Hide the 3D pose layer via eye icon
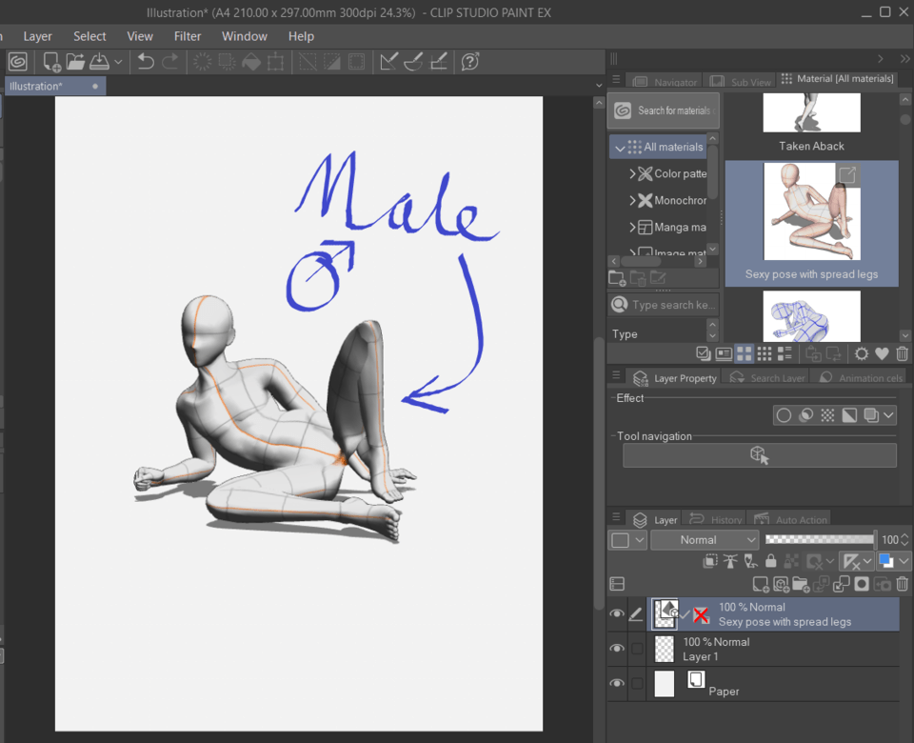The width and height of the screenshot is (914, 743). [617, 614]
